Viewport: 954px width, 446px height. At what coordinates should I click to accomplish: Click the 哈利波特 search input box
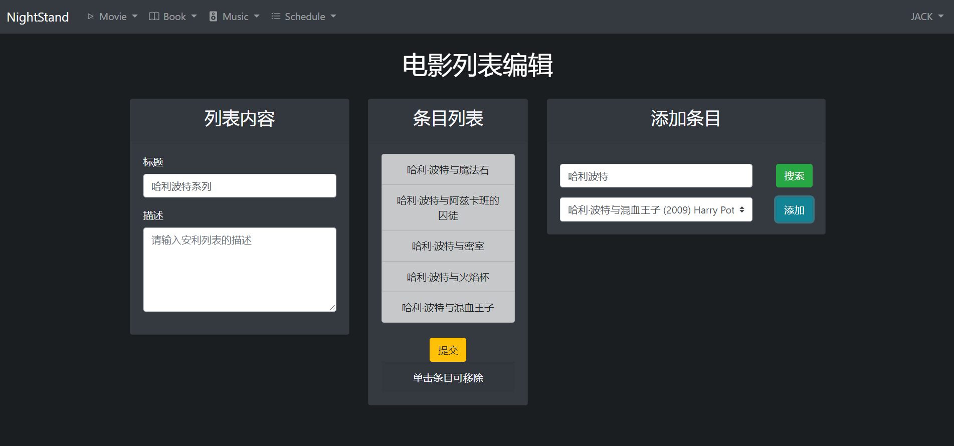pyautogui.click(x=656, y=176)
